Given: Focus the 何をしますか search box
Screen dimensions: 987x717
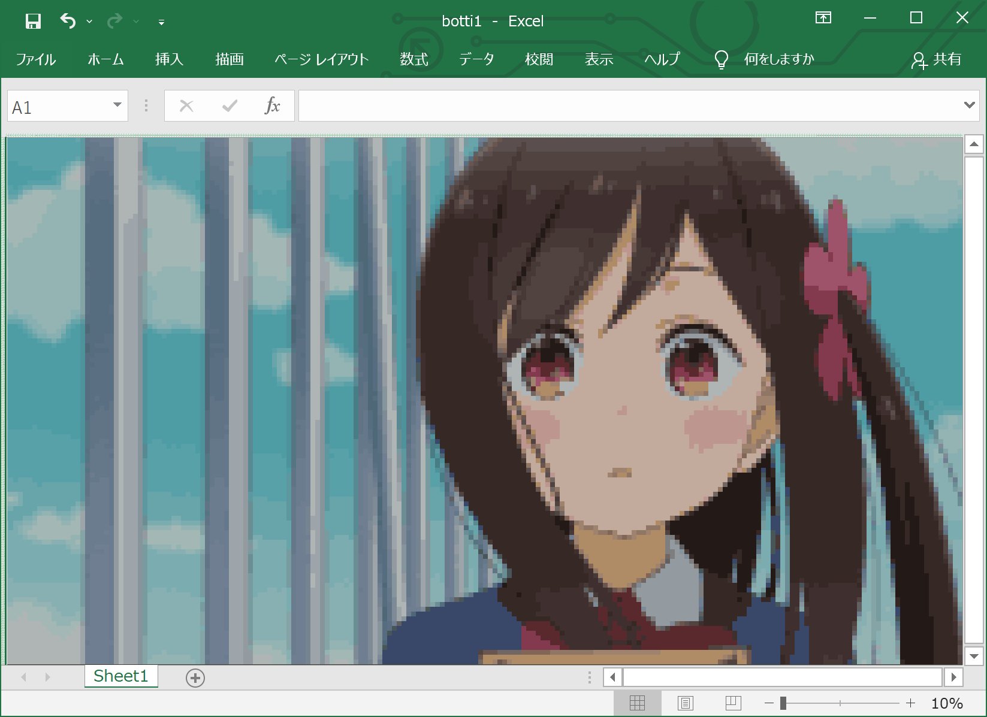Looking at the screenshot, I should pos(779,59).
